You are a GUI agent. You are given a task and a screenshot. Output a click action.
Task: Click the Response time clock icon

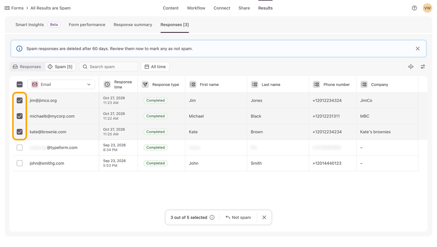[107, 84]
